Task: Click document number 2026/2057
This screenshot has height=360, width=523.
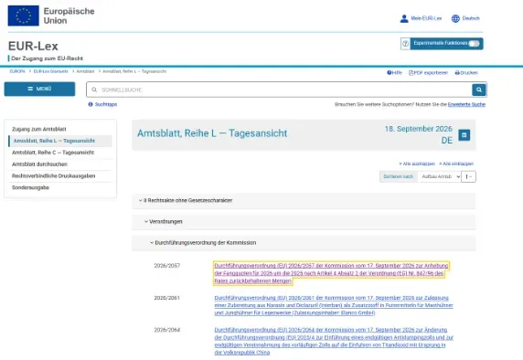Action: [x=166, y=266]
